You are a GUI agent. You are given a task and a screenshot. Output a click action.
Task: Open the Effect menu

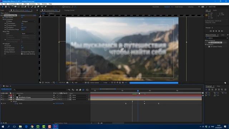pos(25,4)
